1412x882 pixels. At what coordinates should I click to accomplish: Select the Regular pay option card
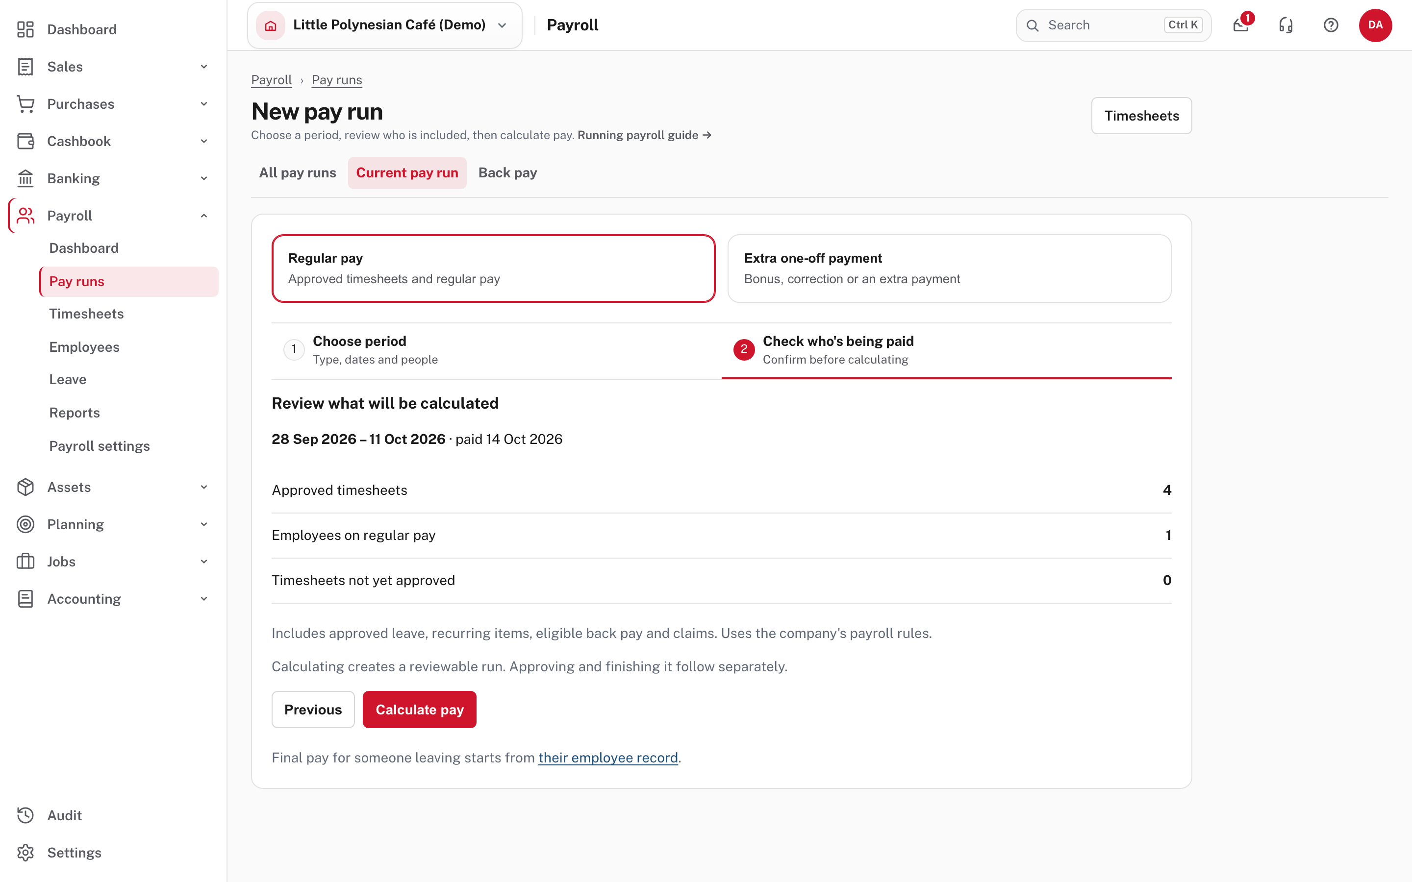click(x=494, y=269)
